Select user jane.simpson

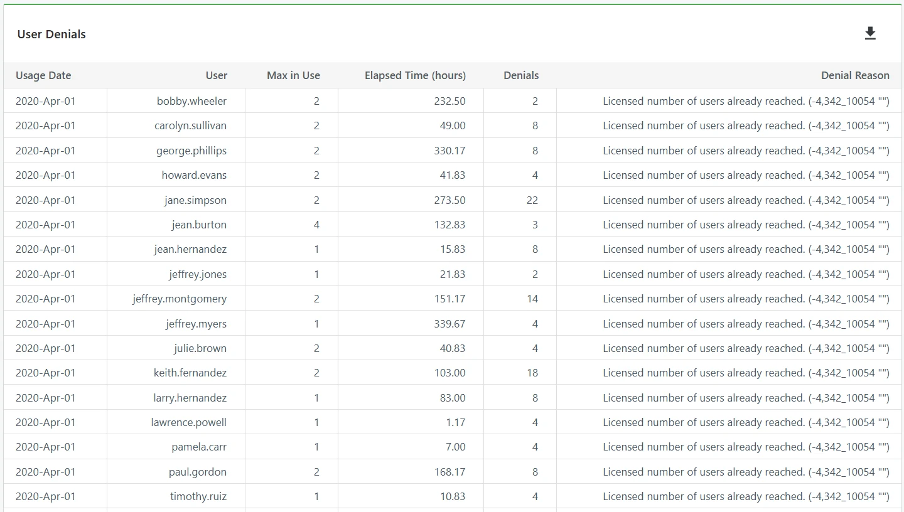click(195, 200)
